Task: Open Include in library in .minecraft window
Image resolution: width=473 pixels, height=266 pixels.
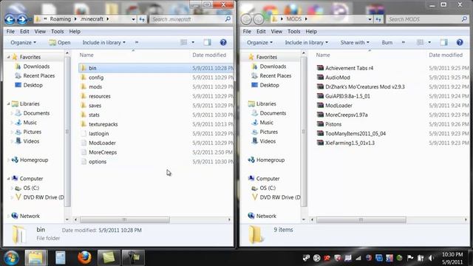Action: [x=103, y=43]
